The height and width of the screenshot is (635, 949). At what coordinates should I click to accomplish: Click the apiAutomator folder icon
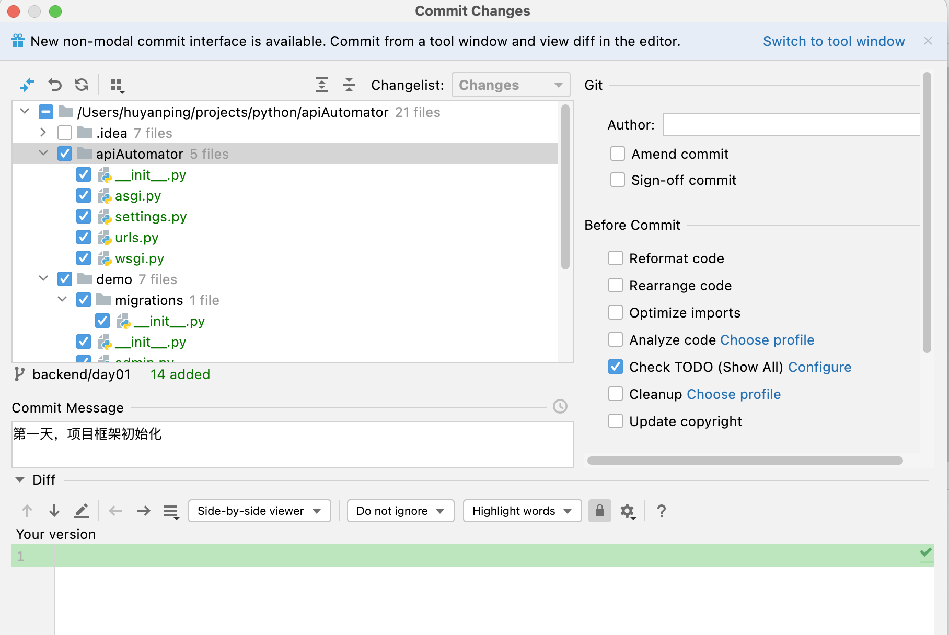[x=85, y=154]
